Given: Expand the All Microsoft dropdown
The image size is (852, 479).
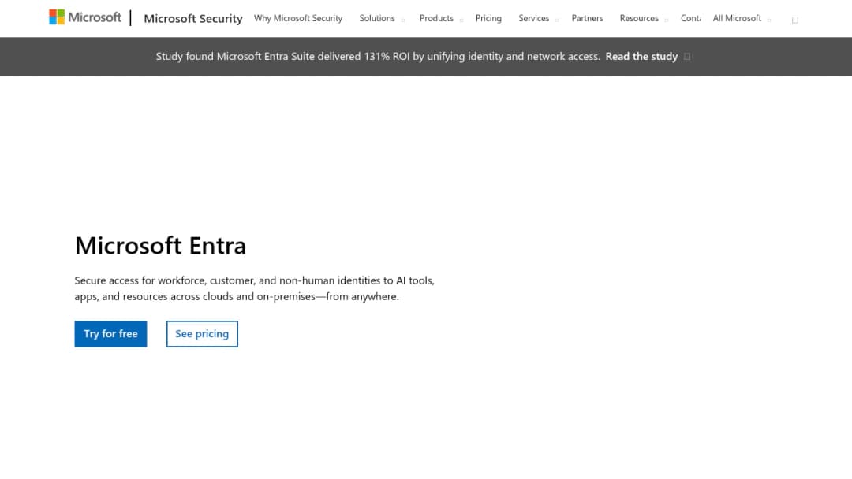Looking at the screenshot, I should click(x=741, y=18).
